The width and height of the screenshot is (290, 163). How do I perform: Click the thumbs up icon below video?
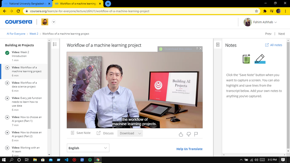pyautogui.click(x=181, y=134)
